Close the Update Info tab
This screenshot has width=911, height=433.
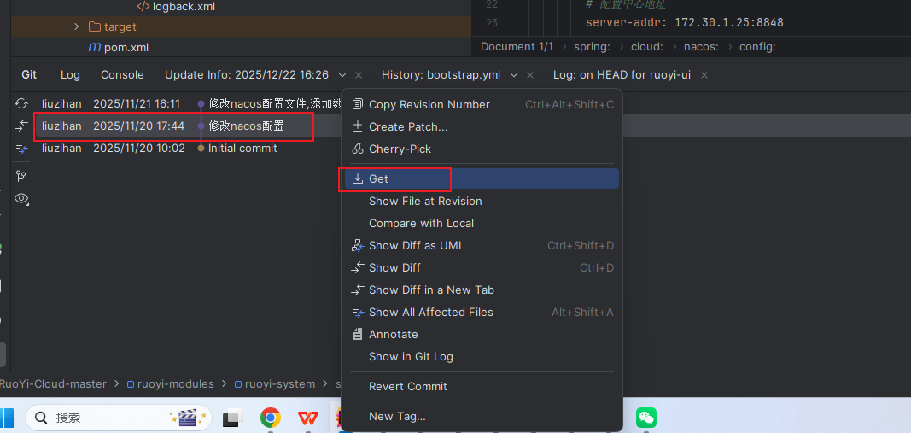(x=359, y=75)
